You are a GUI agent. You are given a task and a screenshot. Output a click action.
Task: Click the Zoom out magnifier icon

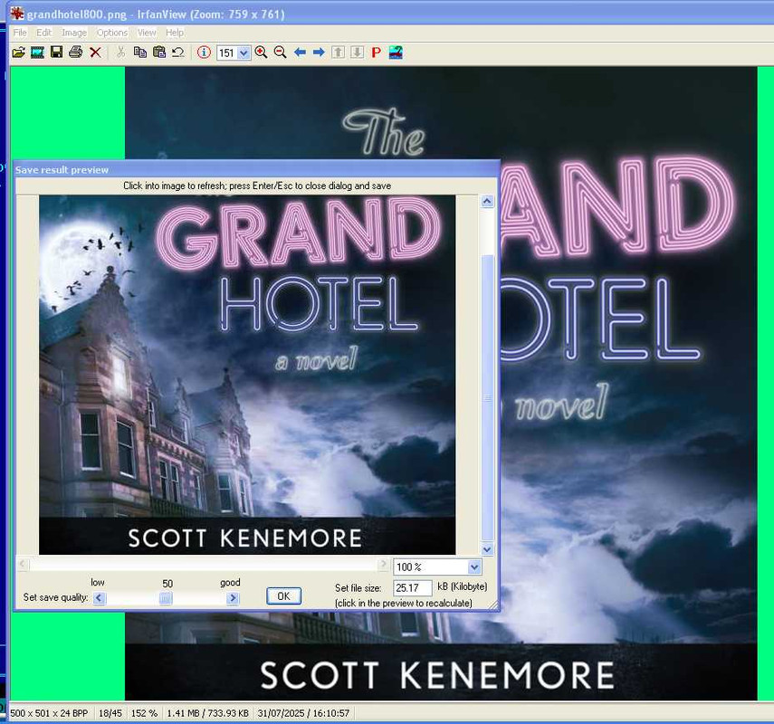point(280,52)
